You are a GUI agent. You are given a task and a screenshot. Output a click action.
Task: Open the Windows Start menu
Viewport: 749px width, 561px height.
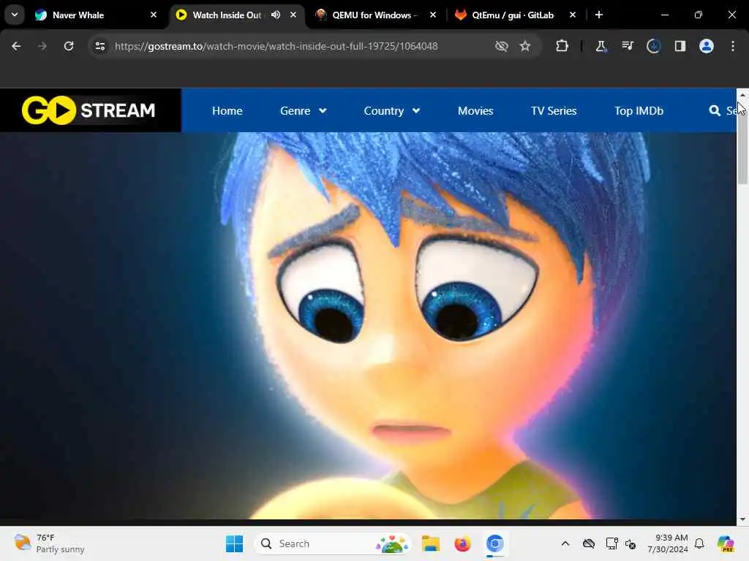click(234, 543)
